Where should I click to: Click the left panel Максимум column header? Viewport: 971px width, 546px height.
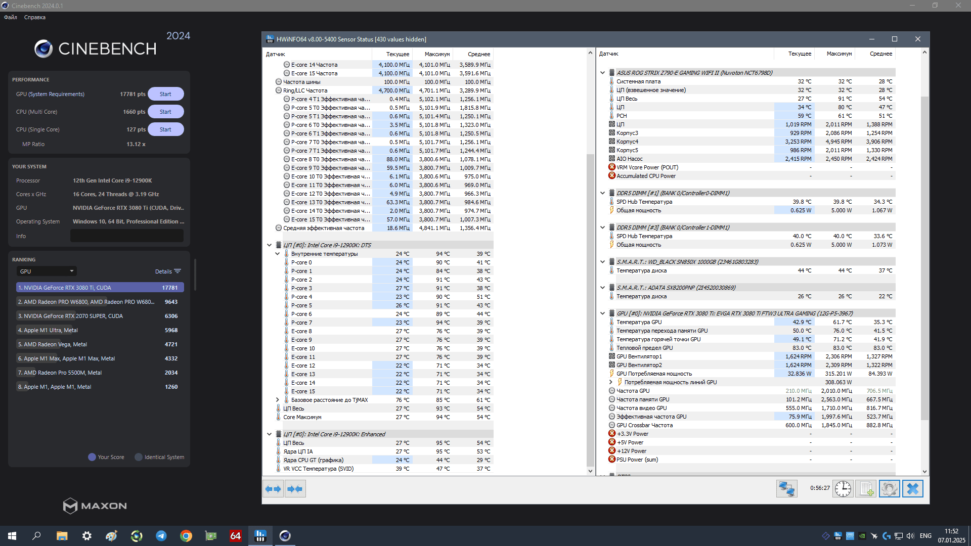pyautogui.click(x=432, y=54)
